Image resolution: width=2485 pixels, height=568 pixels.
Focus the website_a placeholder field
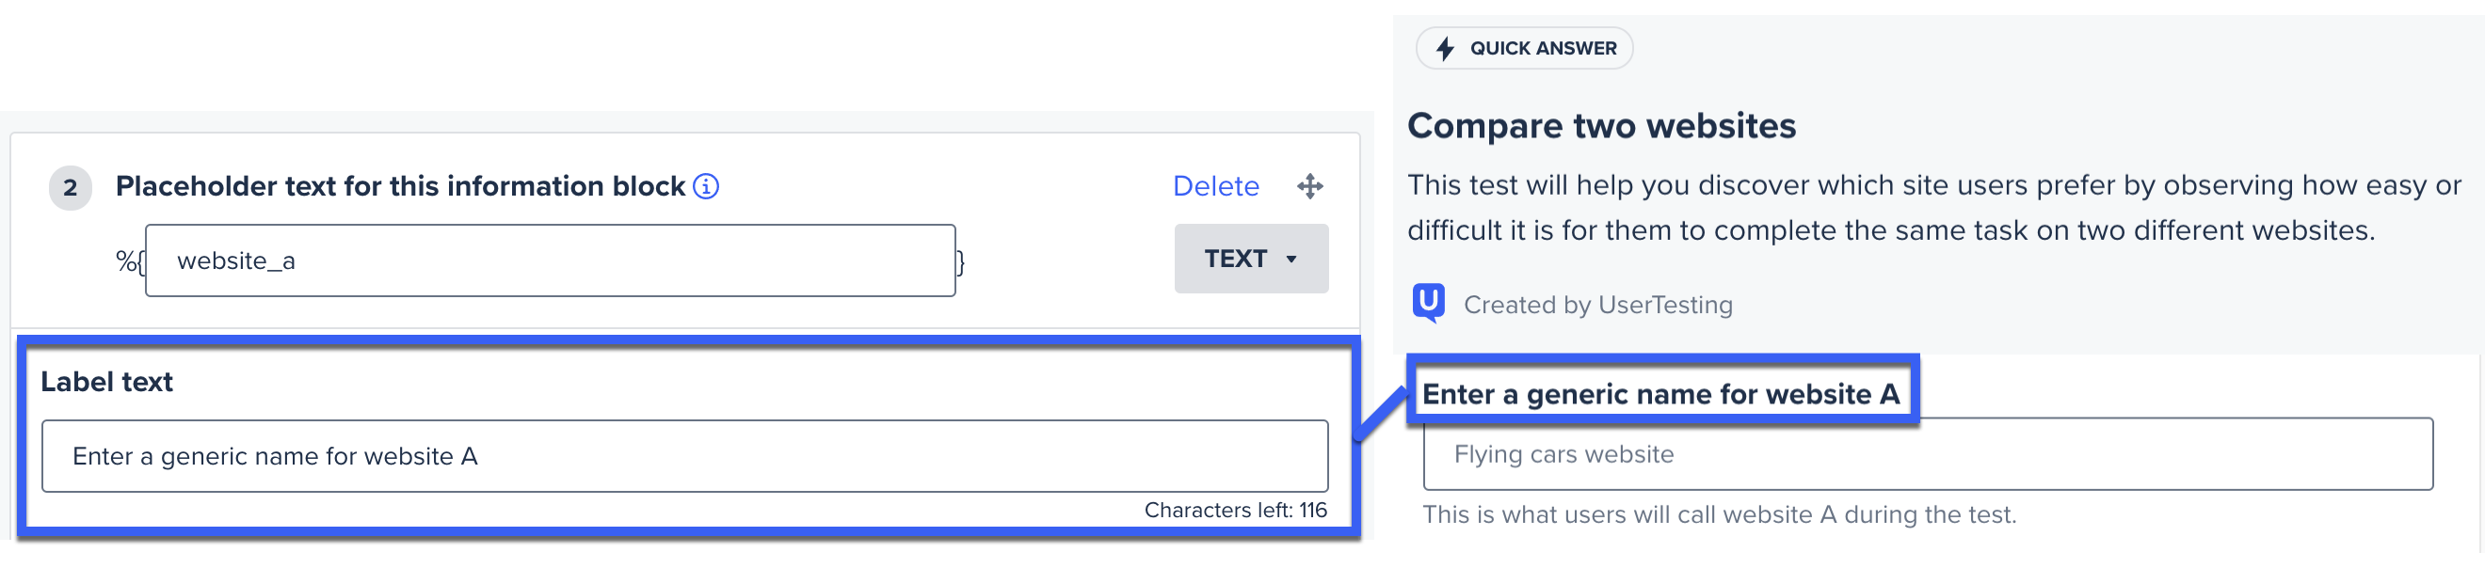point(550,260)
